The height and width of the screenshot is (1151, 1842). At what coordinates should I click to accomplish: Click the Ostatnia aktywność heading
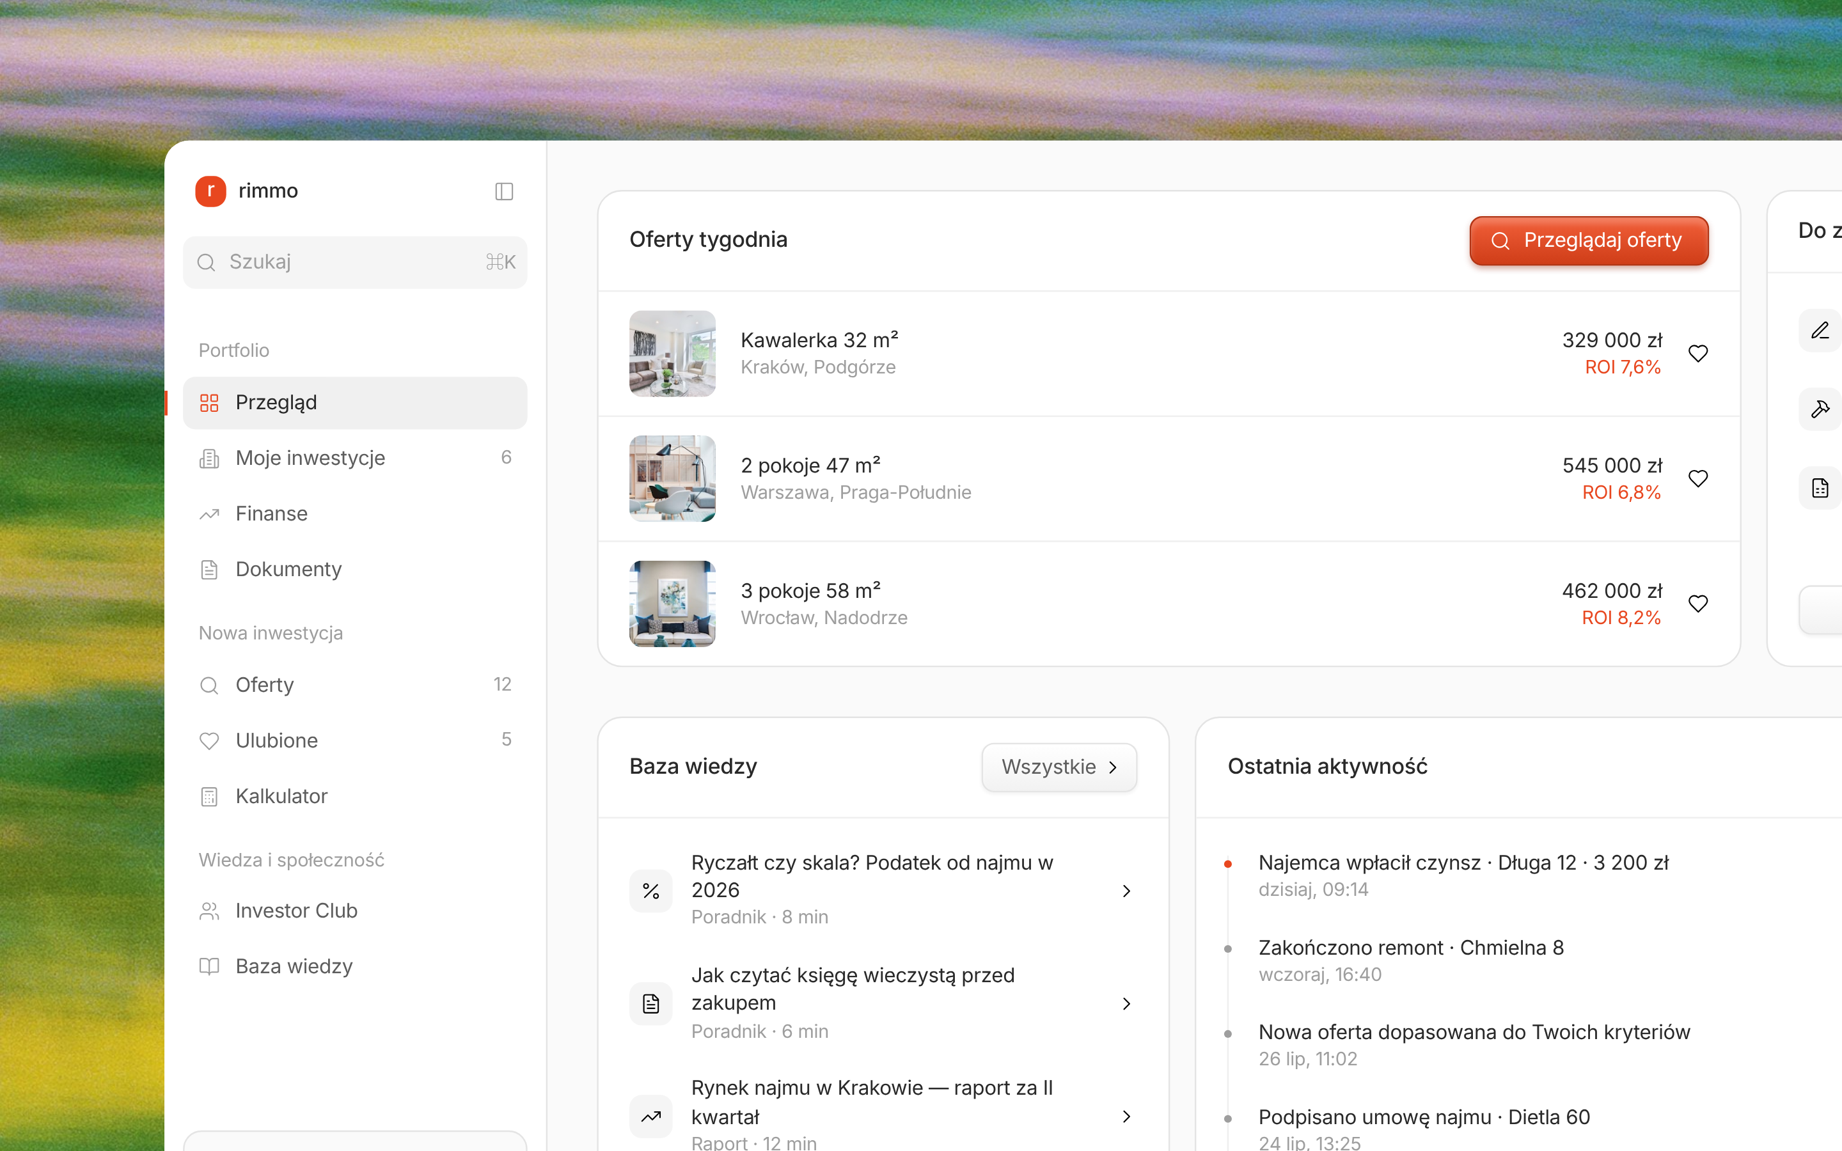(1328, 767)
